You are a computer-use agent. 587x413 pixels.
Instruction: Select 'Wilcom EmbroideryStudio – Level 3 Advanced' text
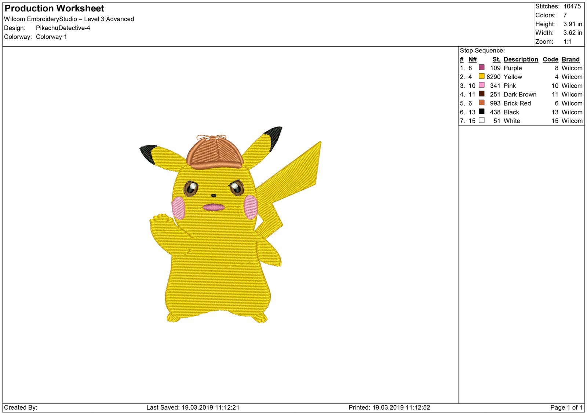(69, 19)
